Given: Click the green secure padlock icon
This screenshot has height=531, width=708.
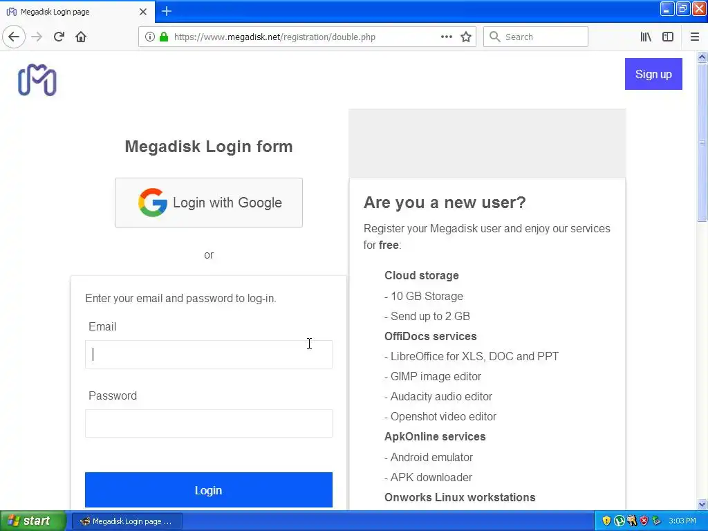Looking at the screenshot, I should 164,37.
